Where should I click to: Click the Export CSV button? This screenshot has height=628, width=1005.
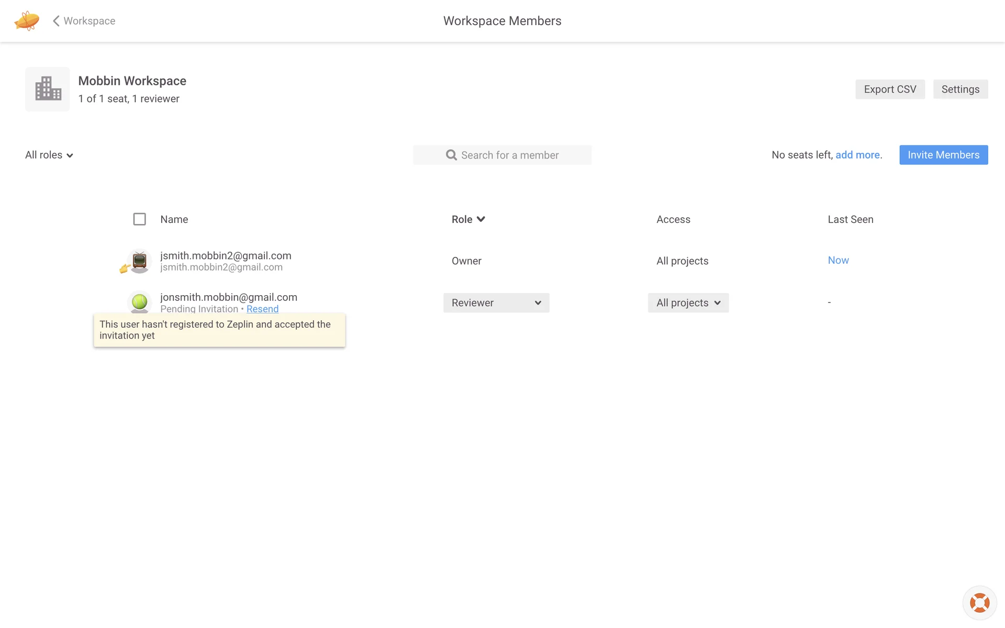tap(890, 89)
